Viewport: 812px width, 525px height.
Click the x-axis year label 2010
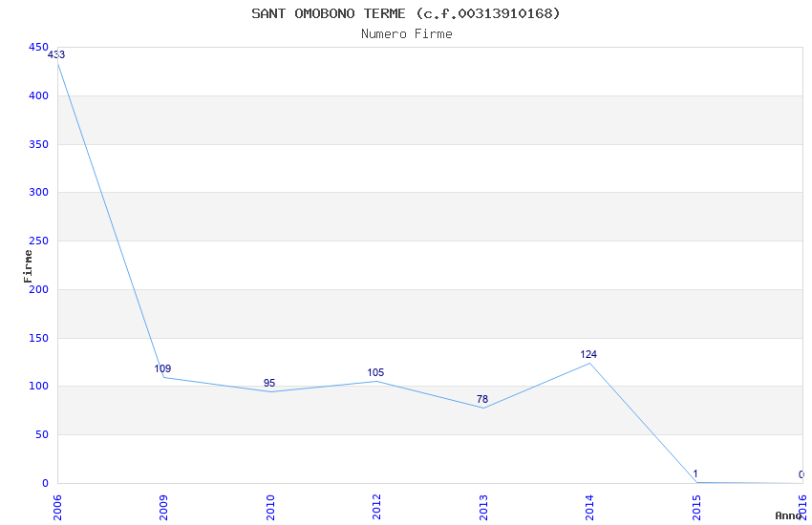click(270, 508)
